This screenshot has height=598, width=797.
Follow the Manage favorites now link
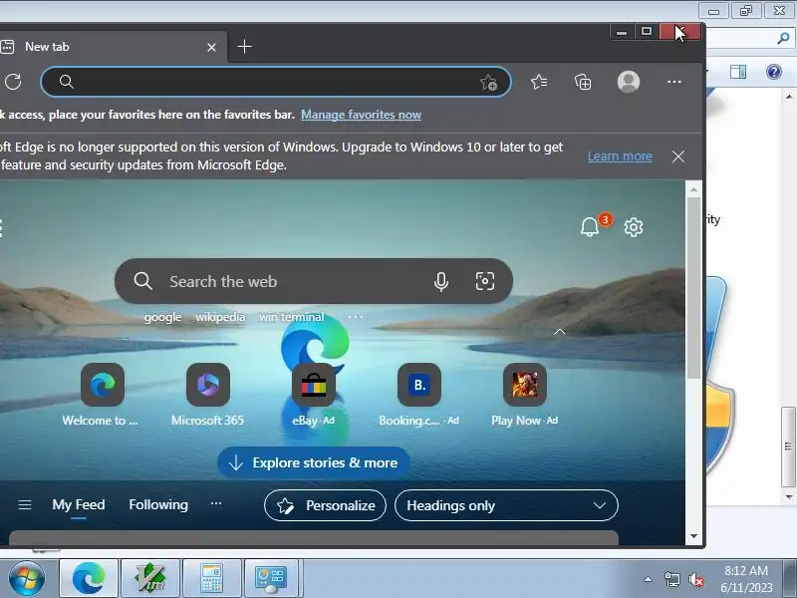point(361,115)
